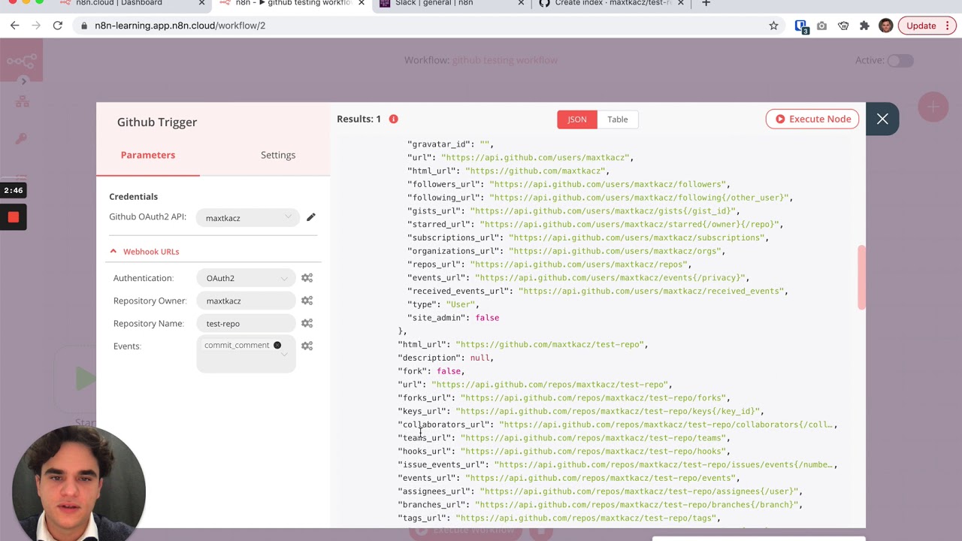This screenshot has height=541, width=962.
Task: Click the n8n logo in the top-left sidebar
Action: pyautogui.click(x=21, y=60)
